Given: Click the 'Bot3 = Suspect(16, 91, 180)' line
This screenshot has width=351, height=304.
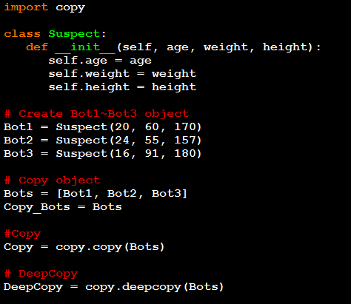Looking at the screenshot, I should click(103, 154).
